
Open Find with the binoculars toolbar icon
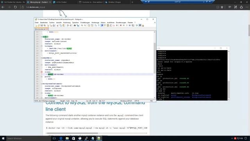tap(75, 25)
